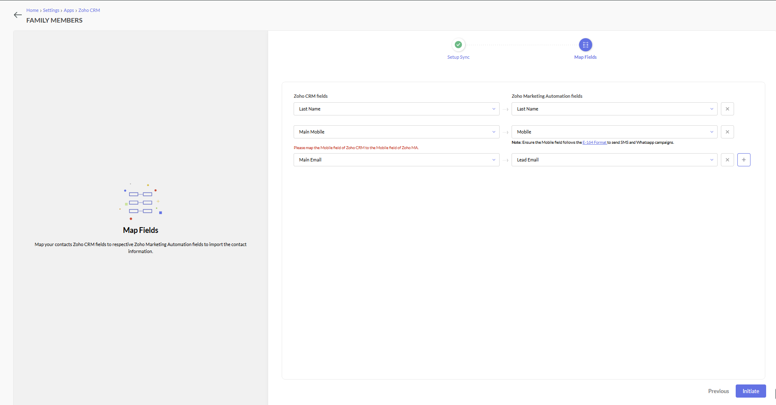Image resolution: width=776 pixels, height=405 pixels.
Task: Go to Apps in the breadcrumb
Action: coord(69,10)
